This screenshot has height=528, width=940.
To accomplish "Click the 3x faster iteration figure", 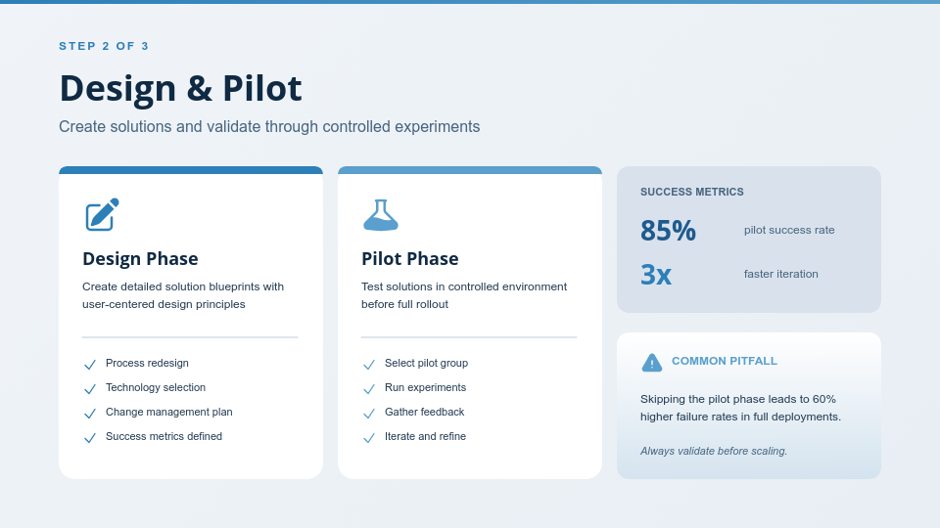I will pos(656,275).
